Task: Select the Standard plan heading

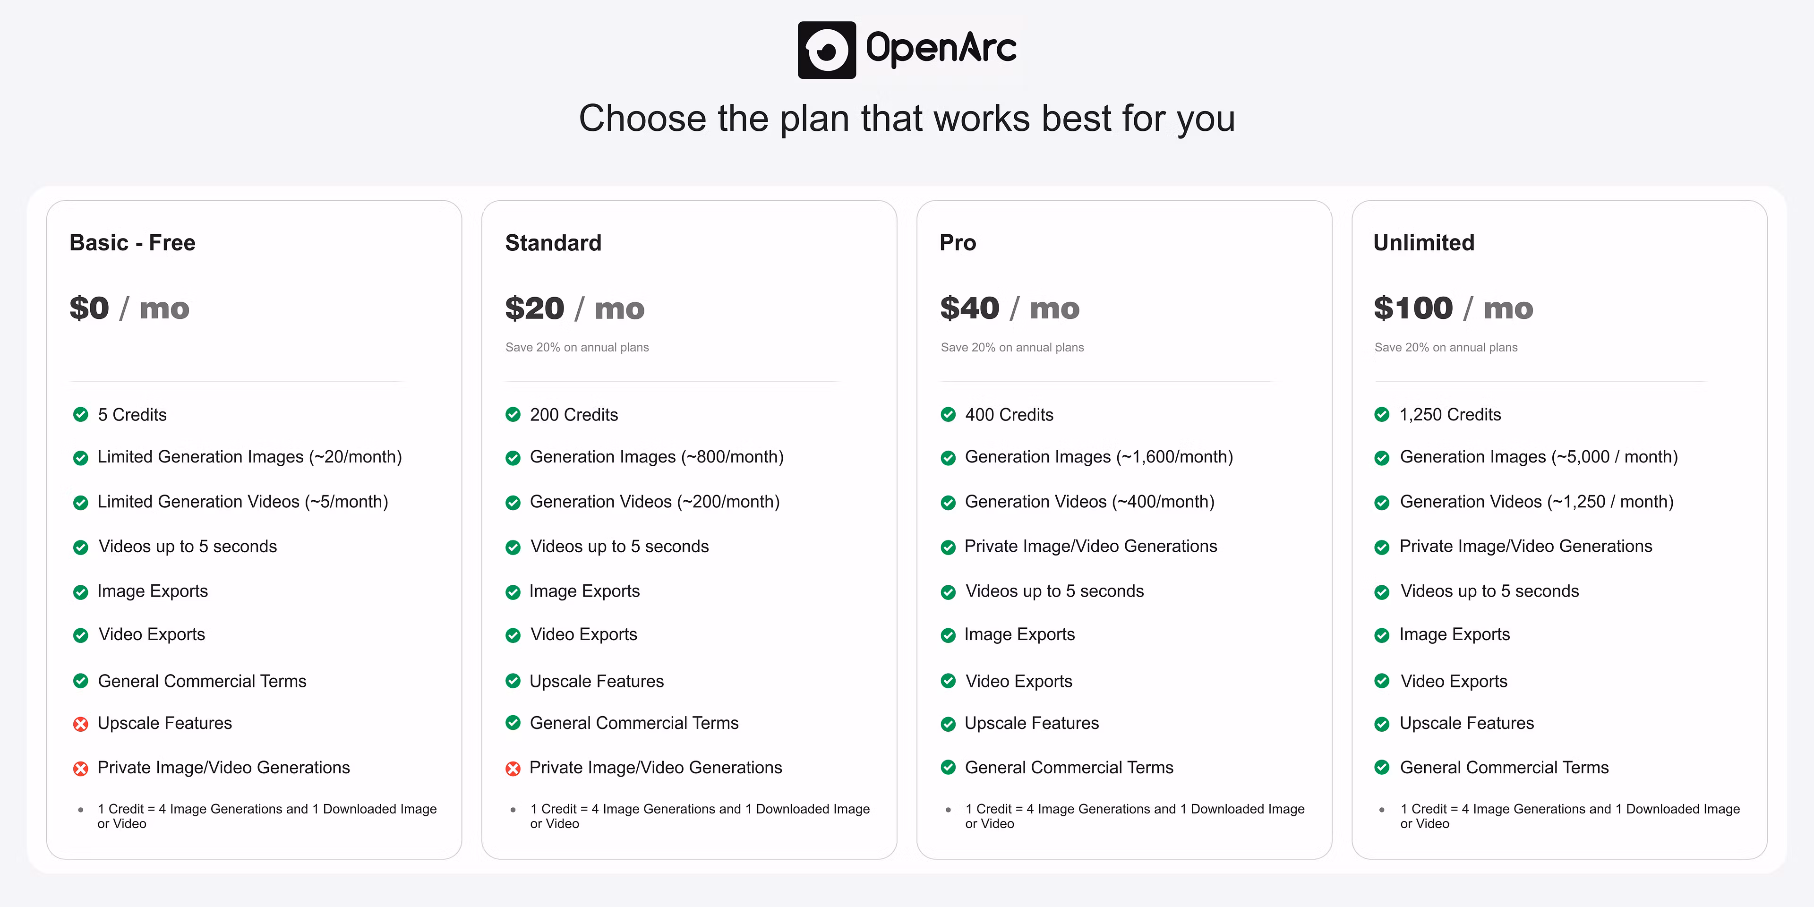Action: click(554, 243)
